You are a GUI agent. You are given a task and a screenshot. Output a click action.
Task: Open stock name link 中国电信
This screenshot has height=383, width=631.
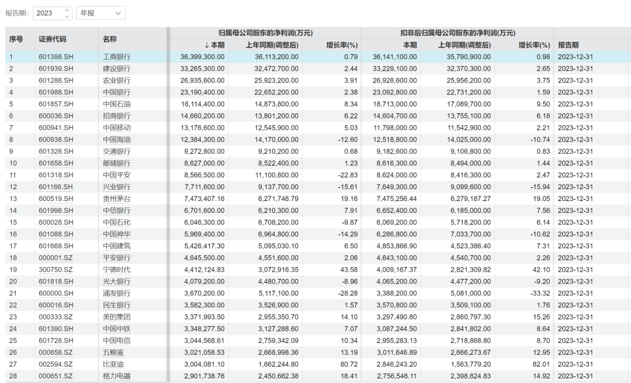116,340
